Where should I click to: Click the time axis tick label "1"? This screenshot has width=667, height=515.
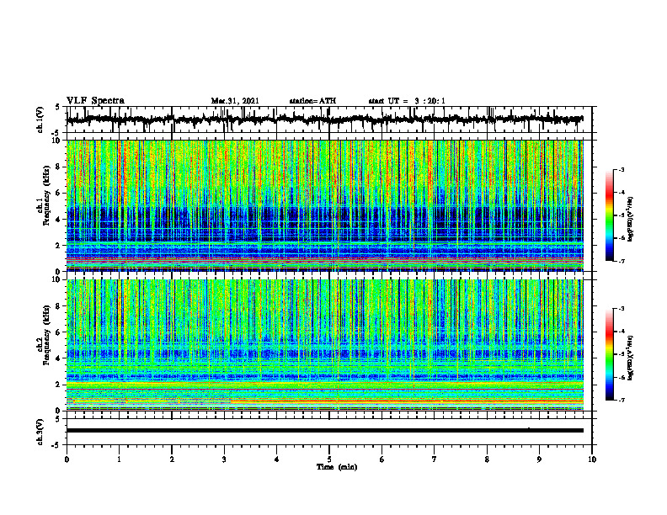click(x=119, y=459)
